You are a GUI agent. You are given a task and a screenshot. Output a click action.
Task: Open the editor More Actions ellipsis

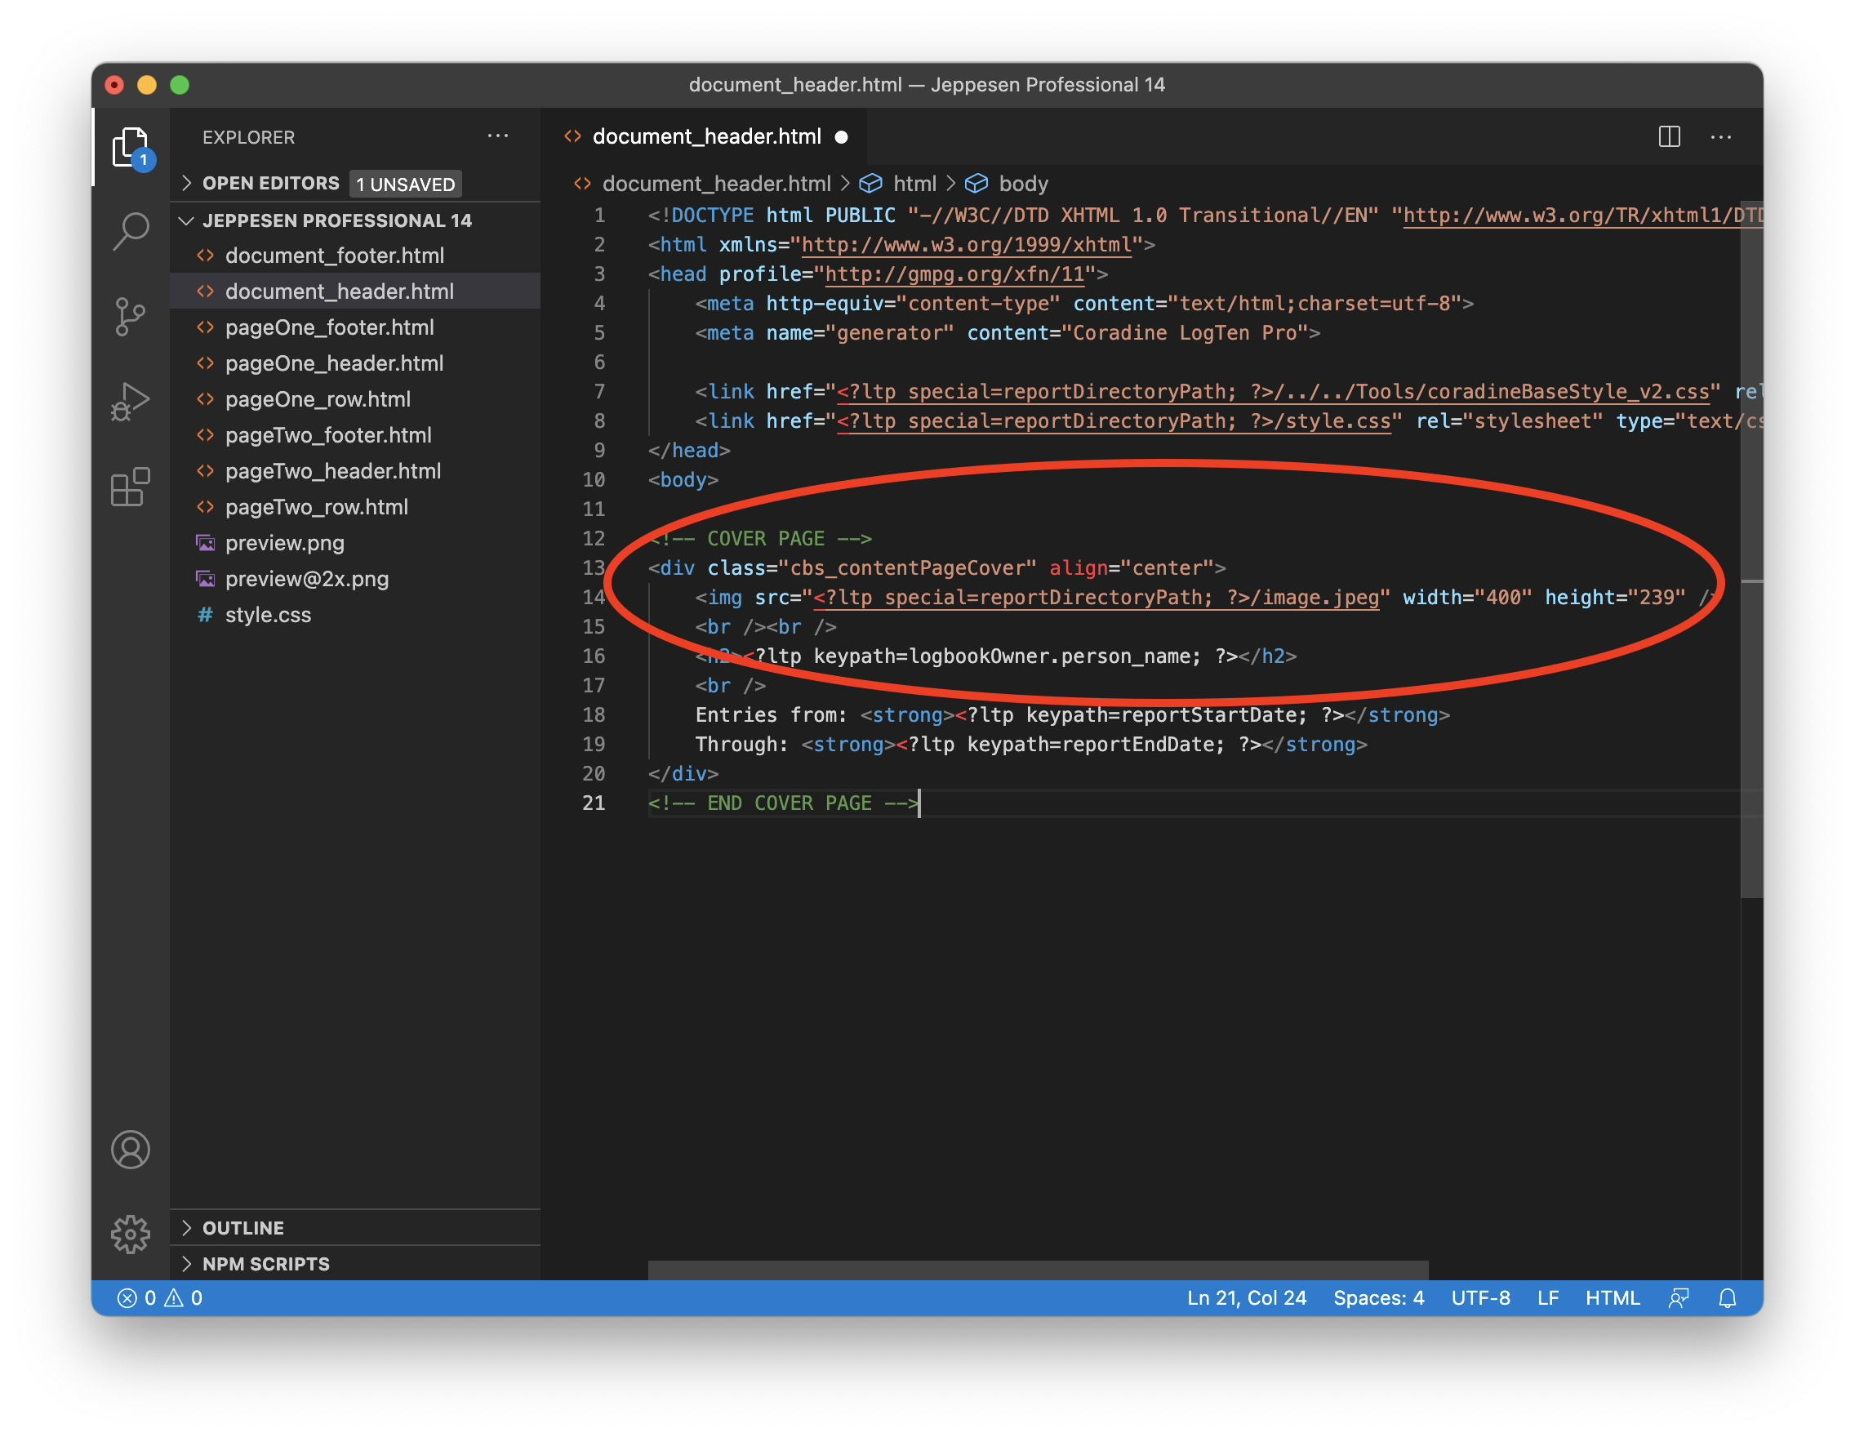(x=1721, y=136)
